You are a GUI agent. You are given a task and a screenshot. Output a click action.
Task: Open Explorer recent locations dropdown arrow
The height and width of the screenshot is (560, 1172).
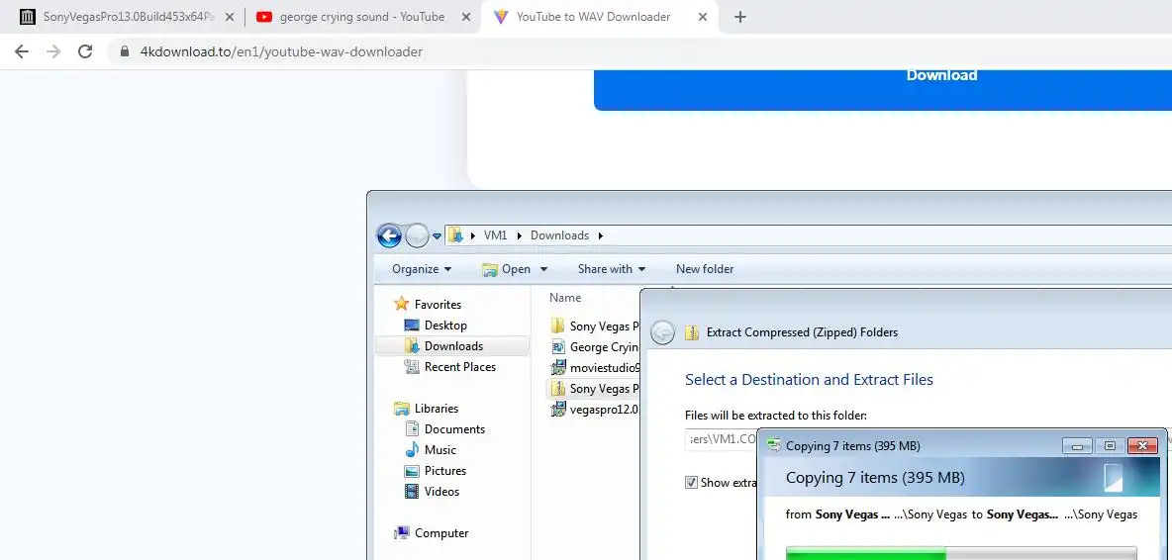pyautogui.click(x=438, y=236)
